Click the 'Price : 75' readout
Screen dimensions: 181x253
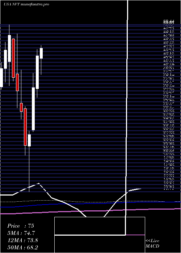point(21,226)
